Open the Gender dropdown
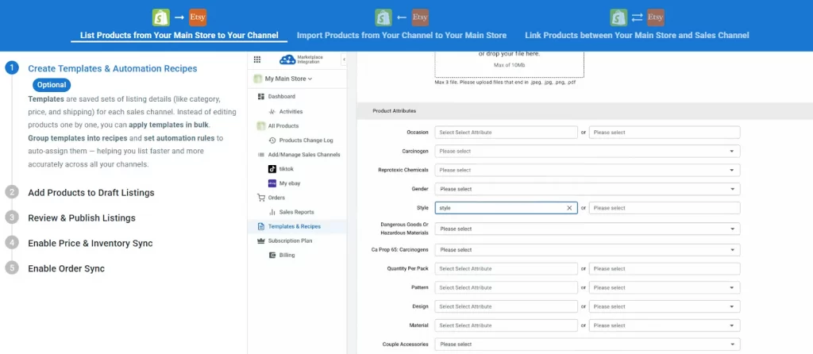The height and width of the screenshot is (354, 813). point(588,189)
